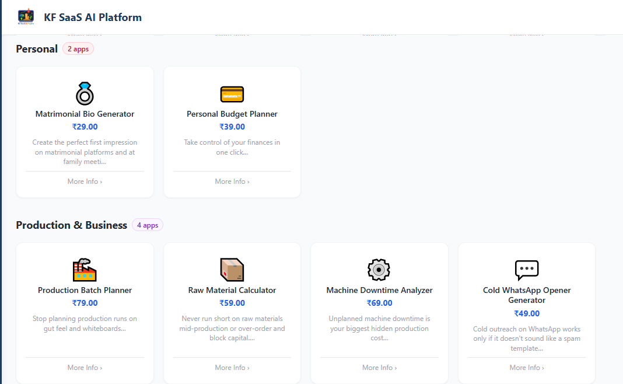Click the 2 apps badge next to Personal
623x384 pixels.
[78, 48]
